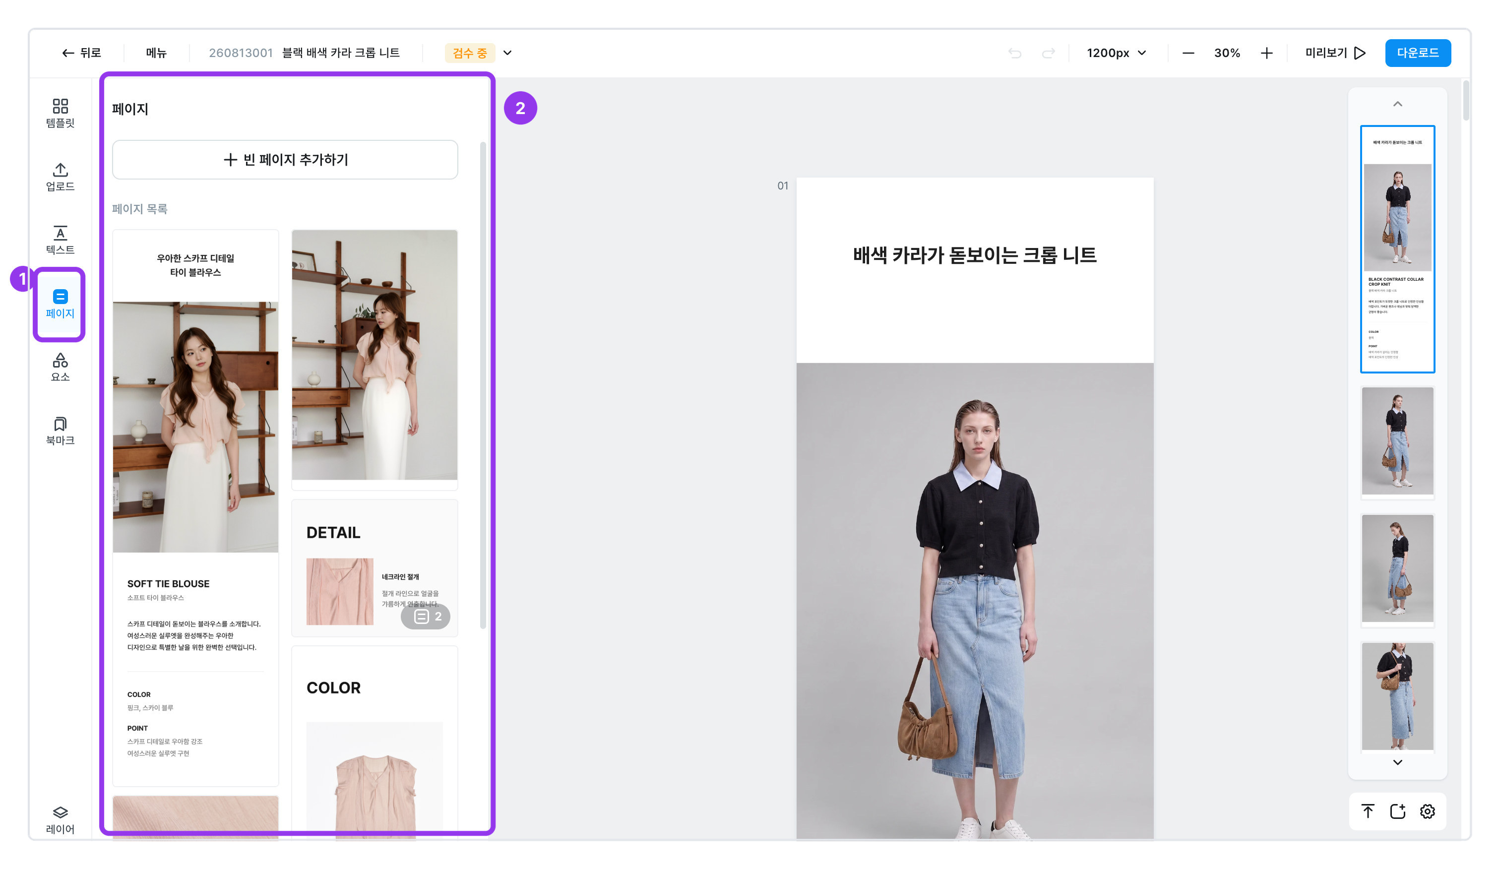Zoom out with the minus icon

(x=1188, y=53)
